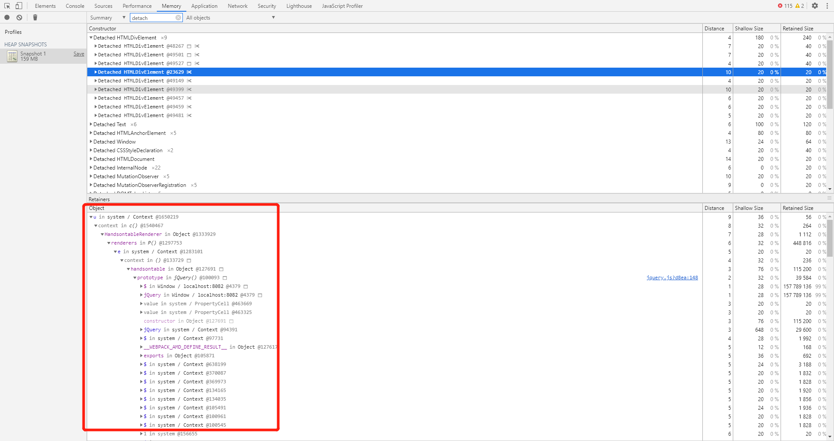Click the square icon beside @49527
The image size is (834, 441).
pos(189,63)
